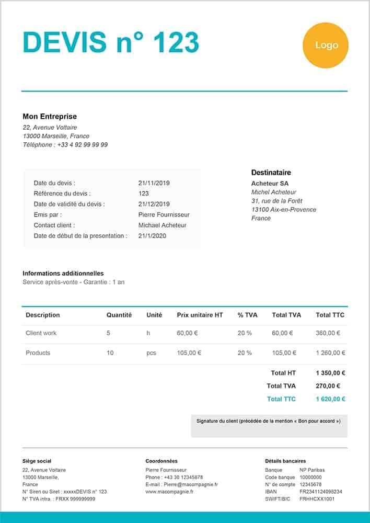Click the Acheteur SA recipient name
Viewport: 370px width, 523px height.
coord(270,184)
